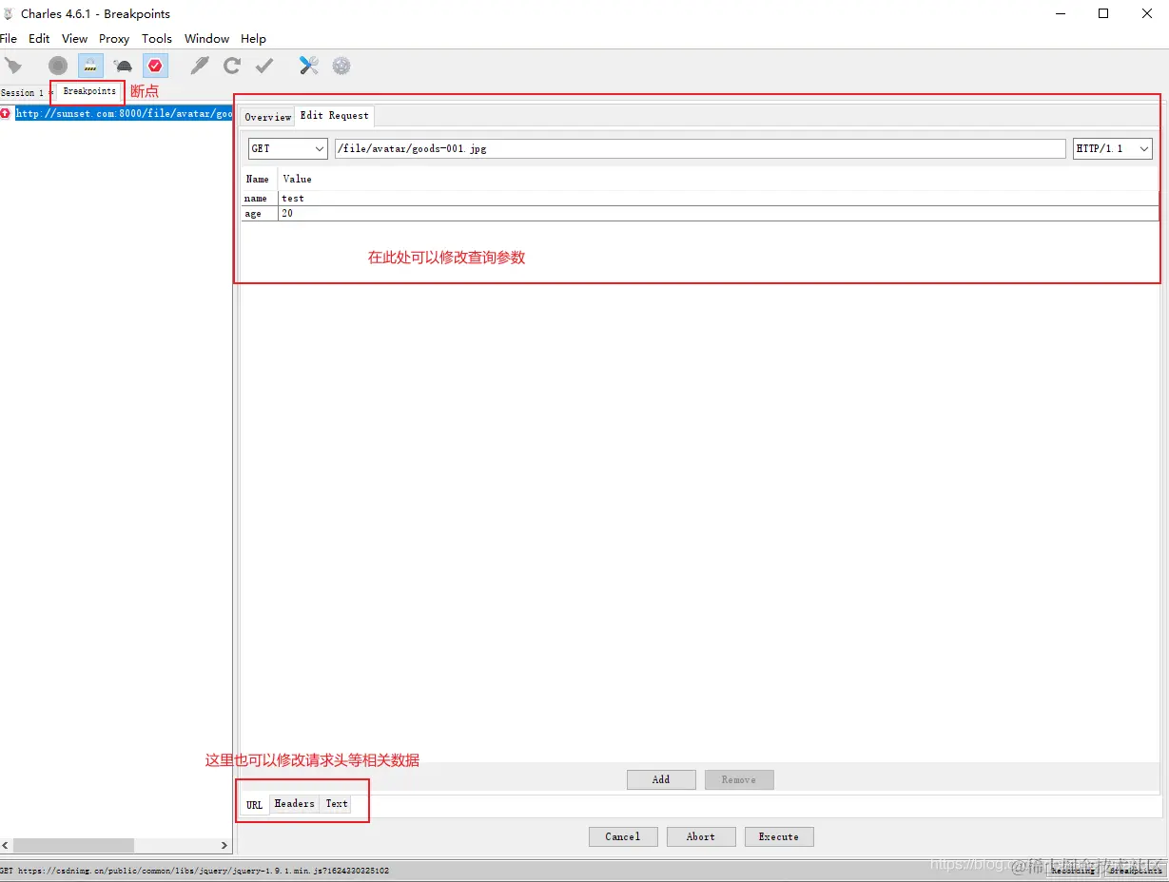Click the Cancel button
The height and width of the screenshot is (882, 1169).
pyautogui.click(x=623, y=836)
